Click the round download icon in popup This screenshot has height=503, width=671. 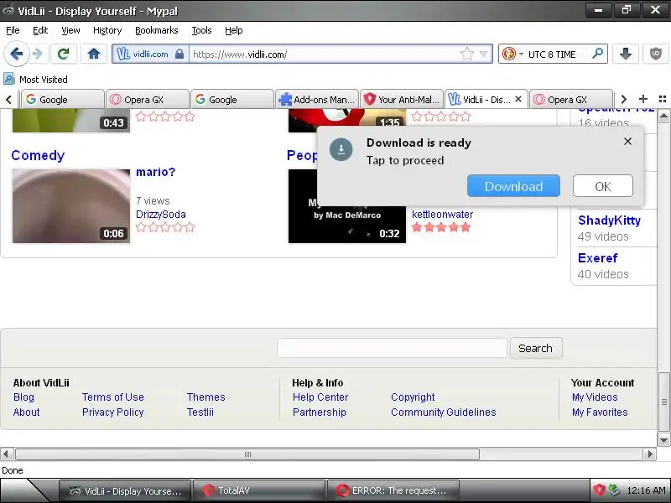coord(341,149)
